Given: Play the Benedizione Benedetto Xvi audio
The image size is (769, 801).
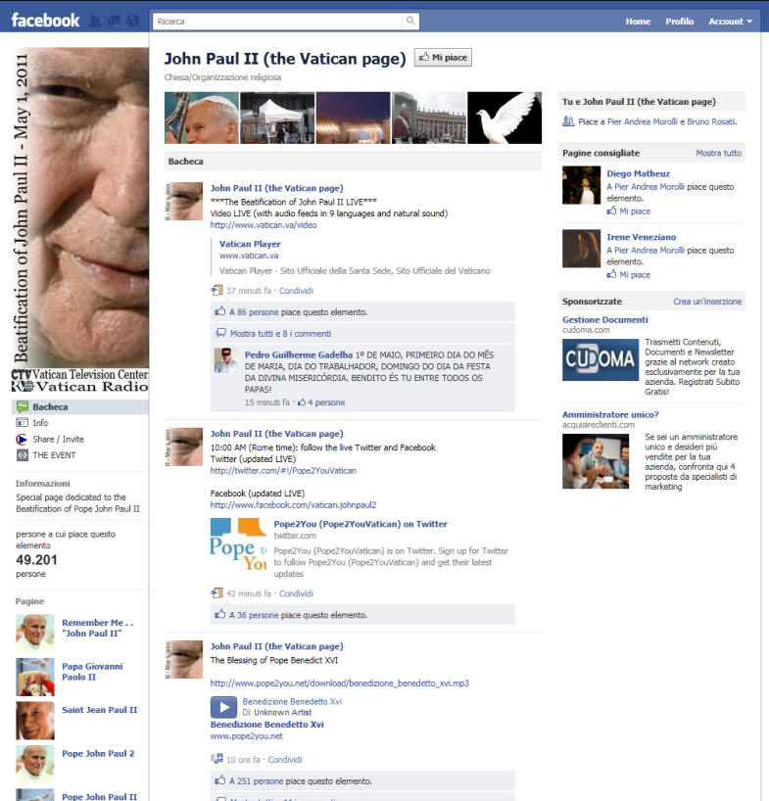Looking at the screenshot, I should [223, 708].
